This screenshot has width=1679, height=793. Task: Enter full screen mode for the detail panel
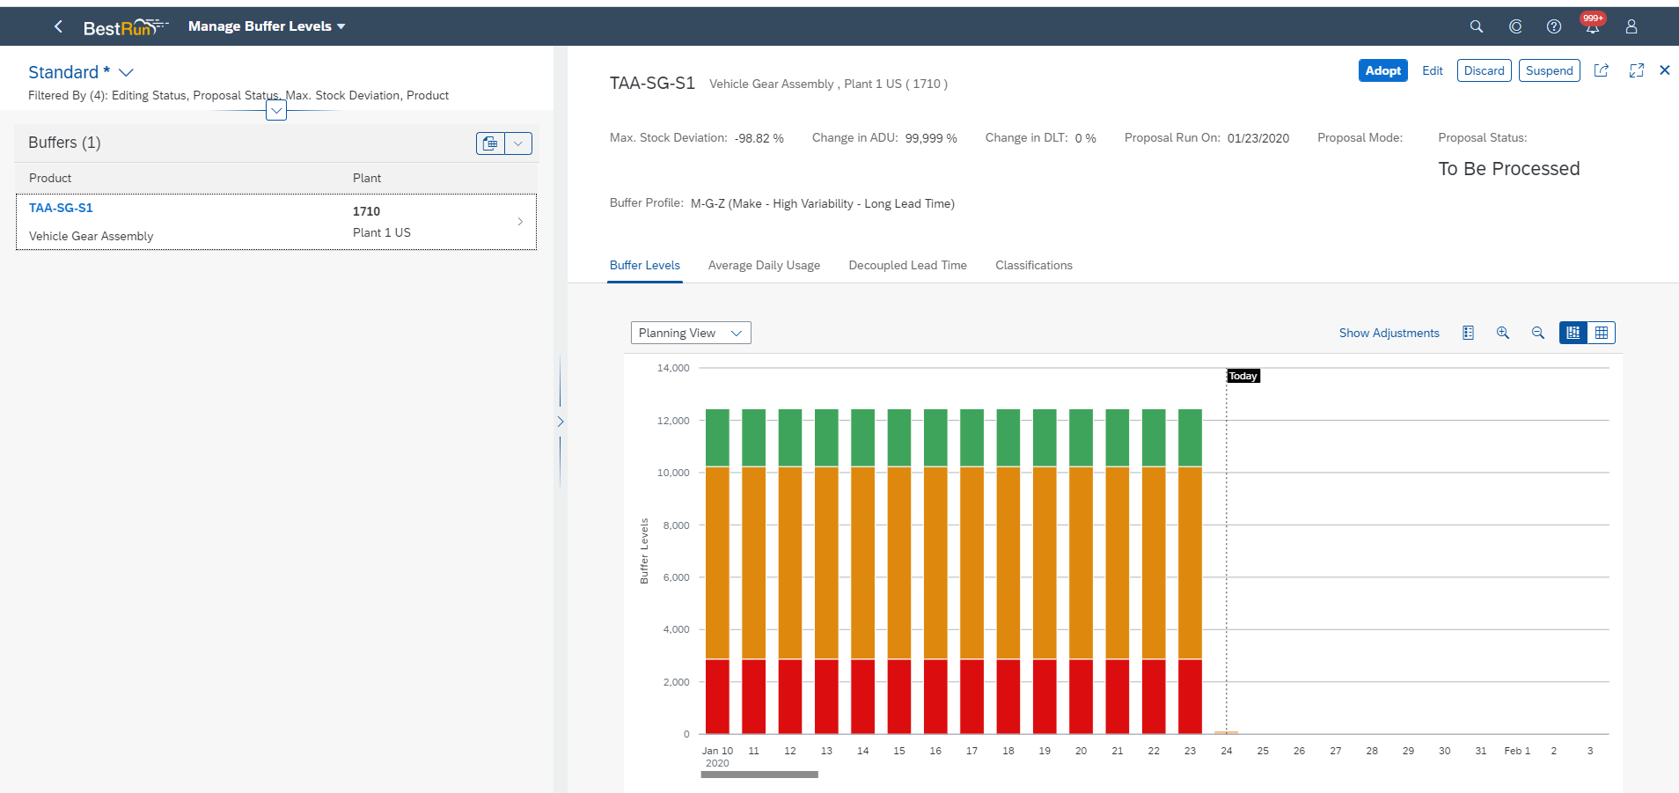(x=1637, y=70)
